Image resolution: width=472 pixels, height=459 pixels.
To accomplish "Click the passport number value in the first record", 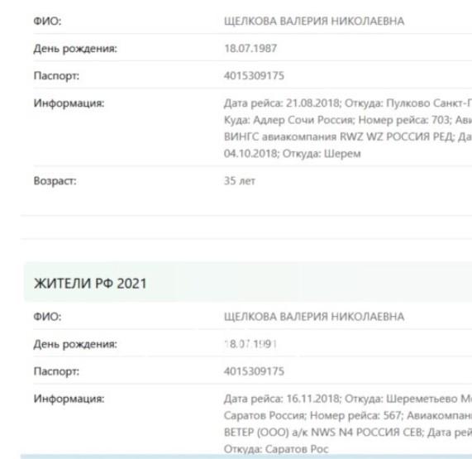I will 254,75.
